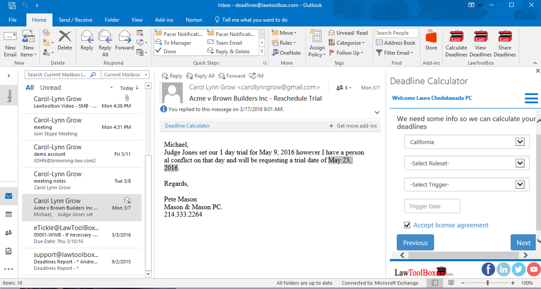Open Share Deadlines tool
This screenshot has height=289, width=541.
pyautogui.click(x=505, y=43)
